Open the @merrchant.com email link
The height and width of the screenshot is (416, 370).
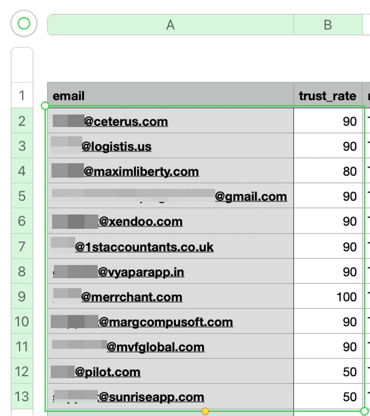132,297
